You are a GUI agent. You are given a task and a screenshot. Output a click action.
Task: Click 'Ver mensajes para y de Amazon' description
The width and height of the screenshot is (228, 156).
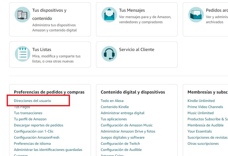[145, 19]
